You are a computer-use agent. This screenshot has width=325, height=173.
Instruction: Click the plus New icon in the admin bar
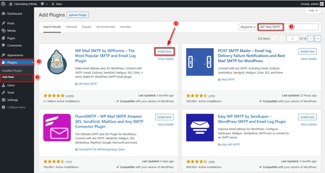(53, 4)
